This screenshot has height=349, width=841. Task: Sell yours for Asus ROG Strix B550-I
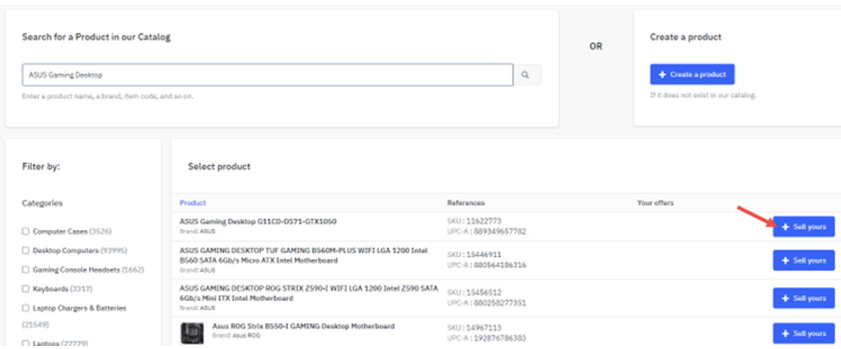(x=803, y=334)
